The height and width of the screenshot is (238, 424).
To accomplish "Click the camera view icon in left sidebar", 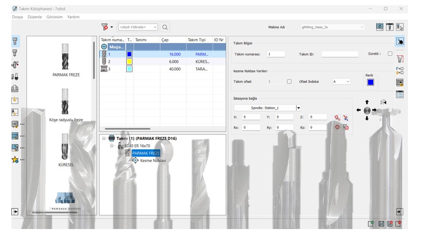I will click(15, 124).
